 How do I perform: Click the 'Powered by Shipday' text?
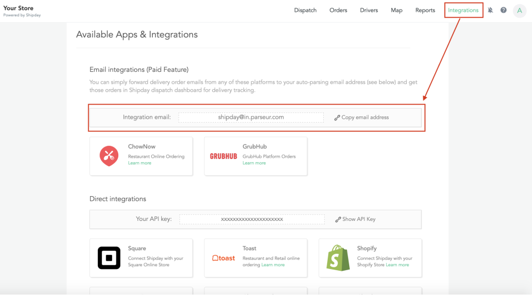tap(22, 15)
